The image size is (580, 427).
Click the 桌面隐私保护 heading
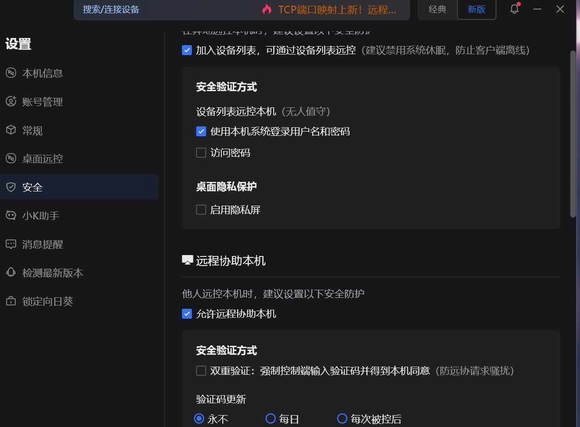tap(227, 186)
